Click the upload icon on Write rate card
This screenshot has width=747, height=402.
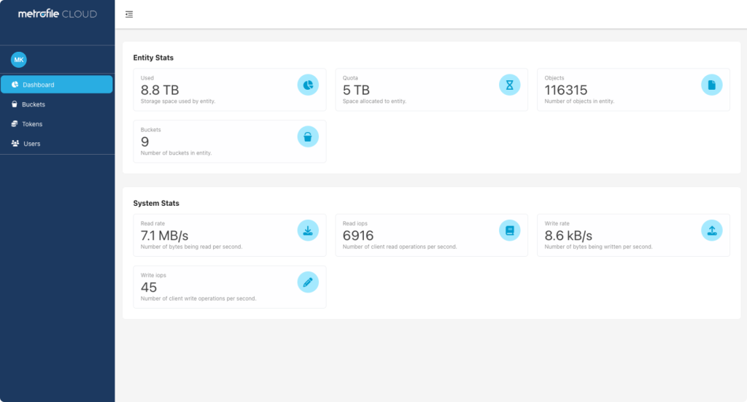point(712,231)
